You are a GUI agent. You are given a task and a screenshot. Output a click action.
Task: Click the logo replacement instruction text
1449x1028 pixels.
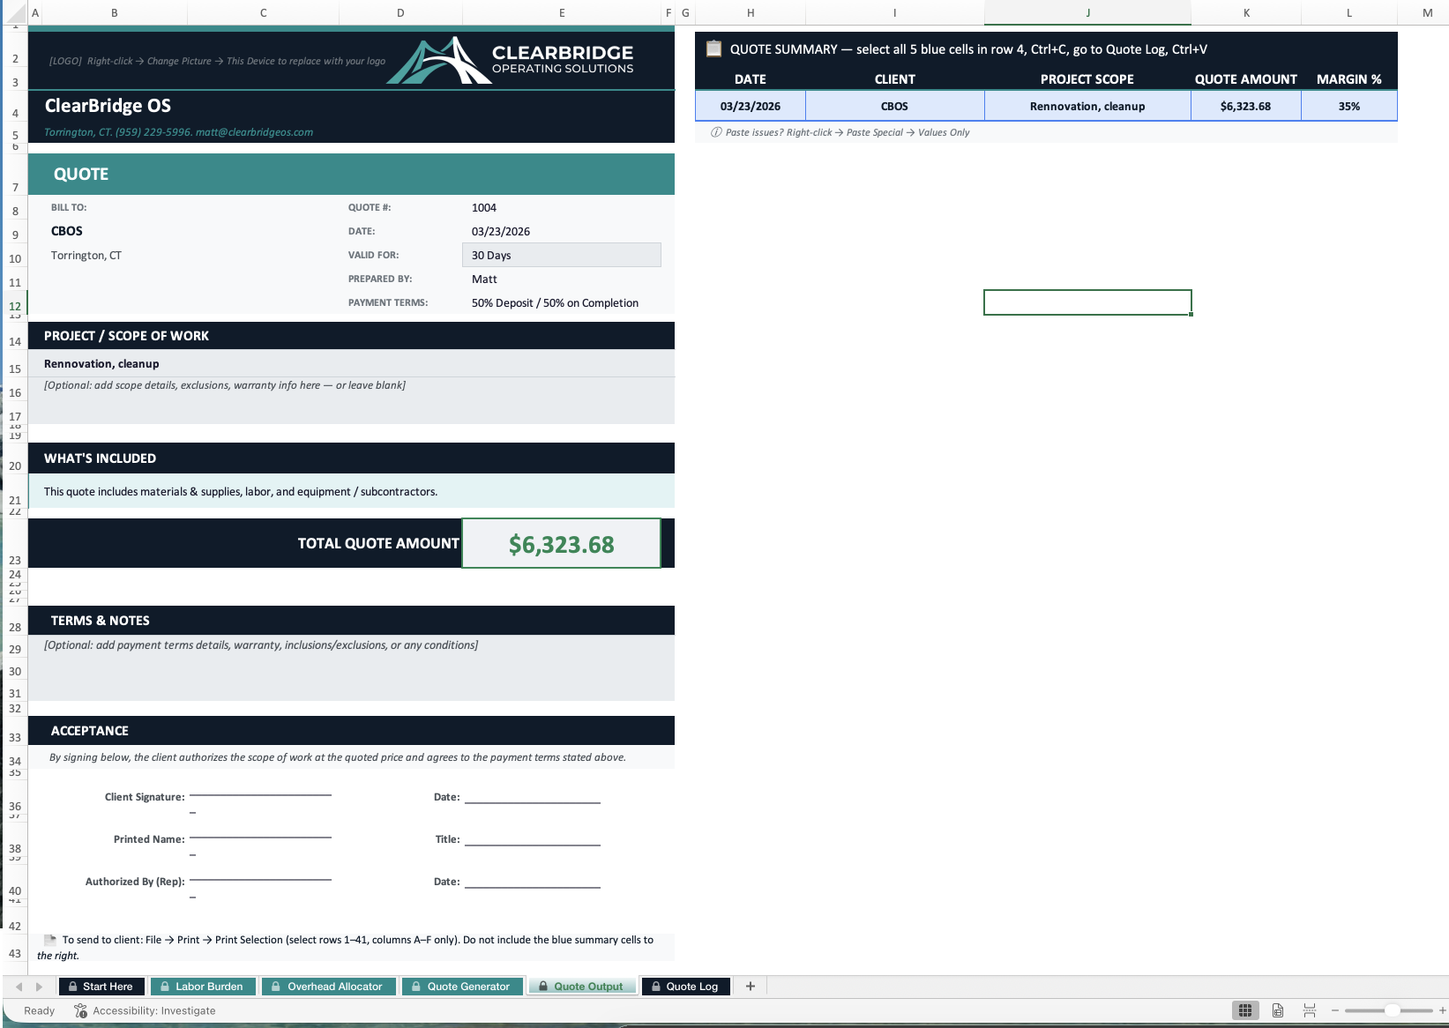pos(217,61)
